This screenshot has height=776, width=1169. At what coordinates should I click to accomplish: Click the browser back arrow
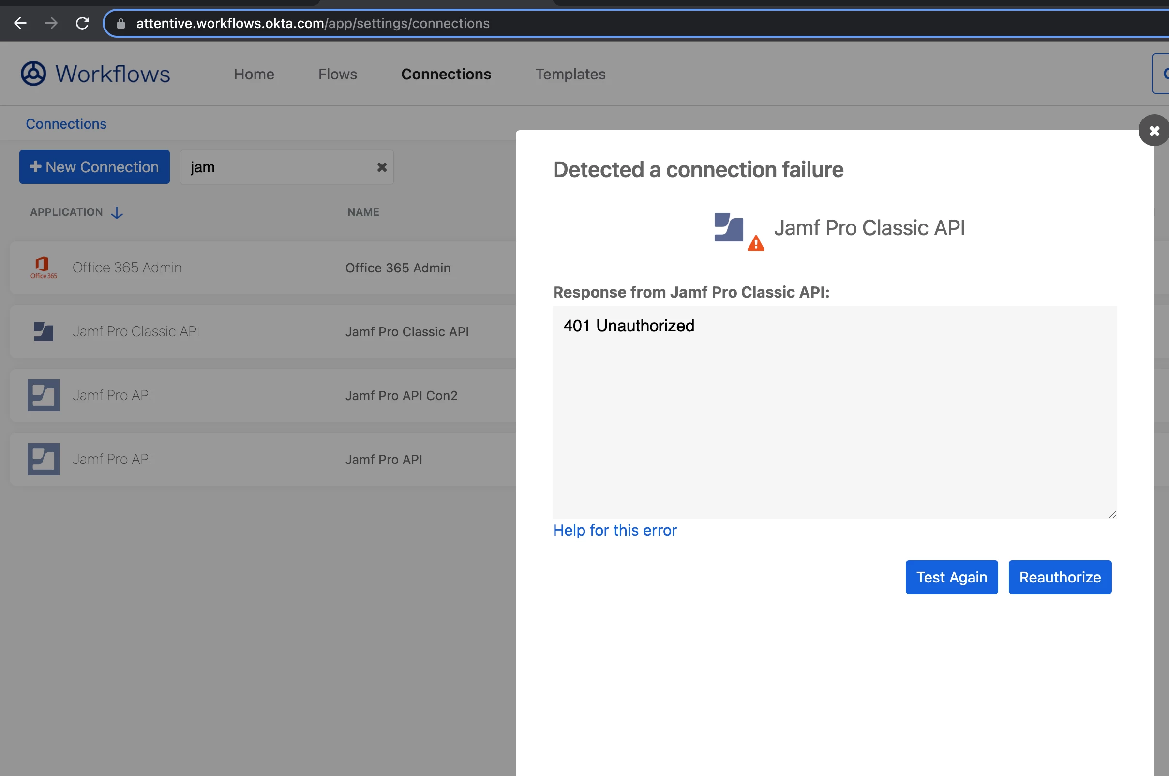(x=20, y=23)
